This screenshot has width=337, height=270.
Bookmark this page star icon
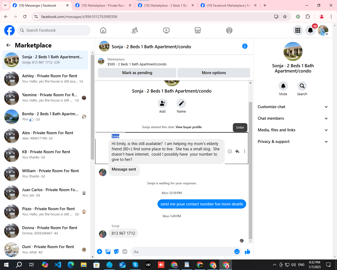coord(285,17)
